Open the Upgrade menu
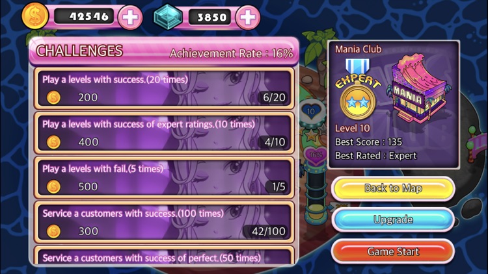This screenshot has height=274, width=488. click(393, 219)
